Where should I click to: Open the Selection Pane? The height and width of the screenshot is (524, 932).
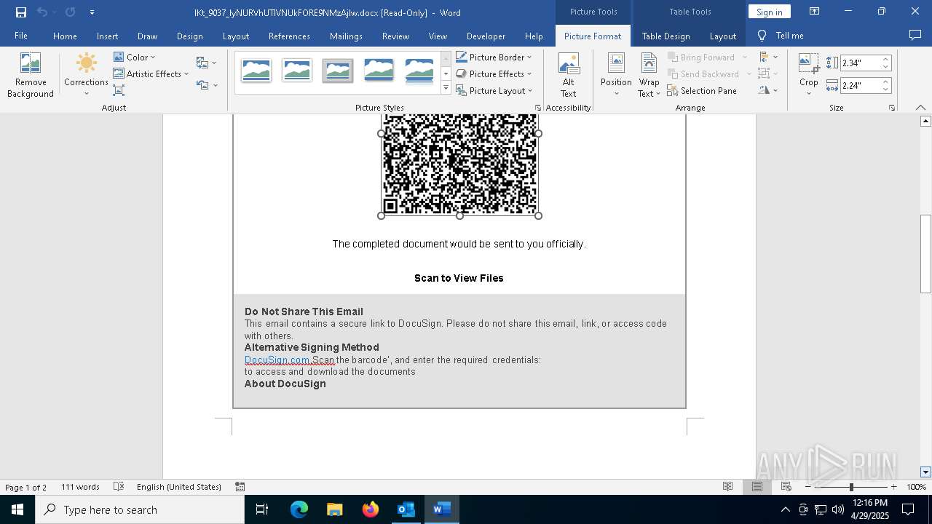[x=702, y=91]
